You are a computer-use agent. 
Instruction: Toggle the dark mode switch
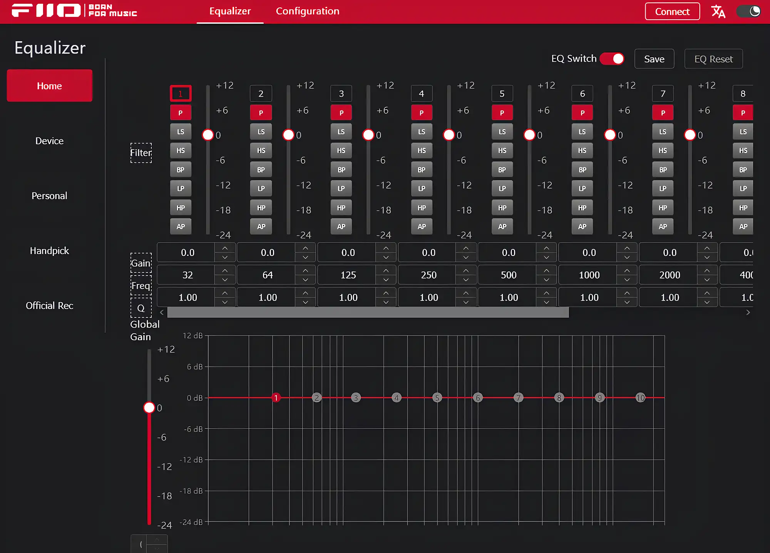[748, 12]
